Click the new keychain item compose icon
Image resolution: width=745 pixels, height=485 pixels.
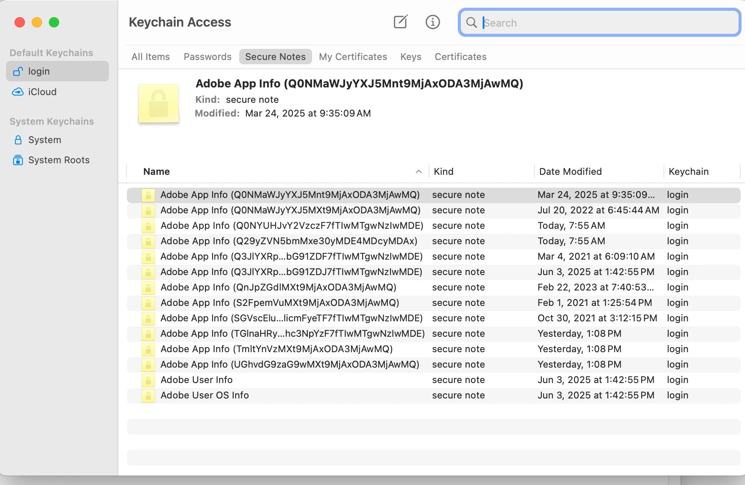pyautogui.click(x=400, y=22)
